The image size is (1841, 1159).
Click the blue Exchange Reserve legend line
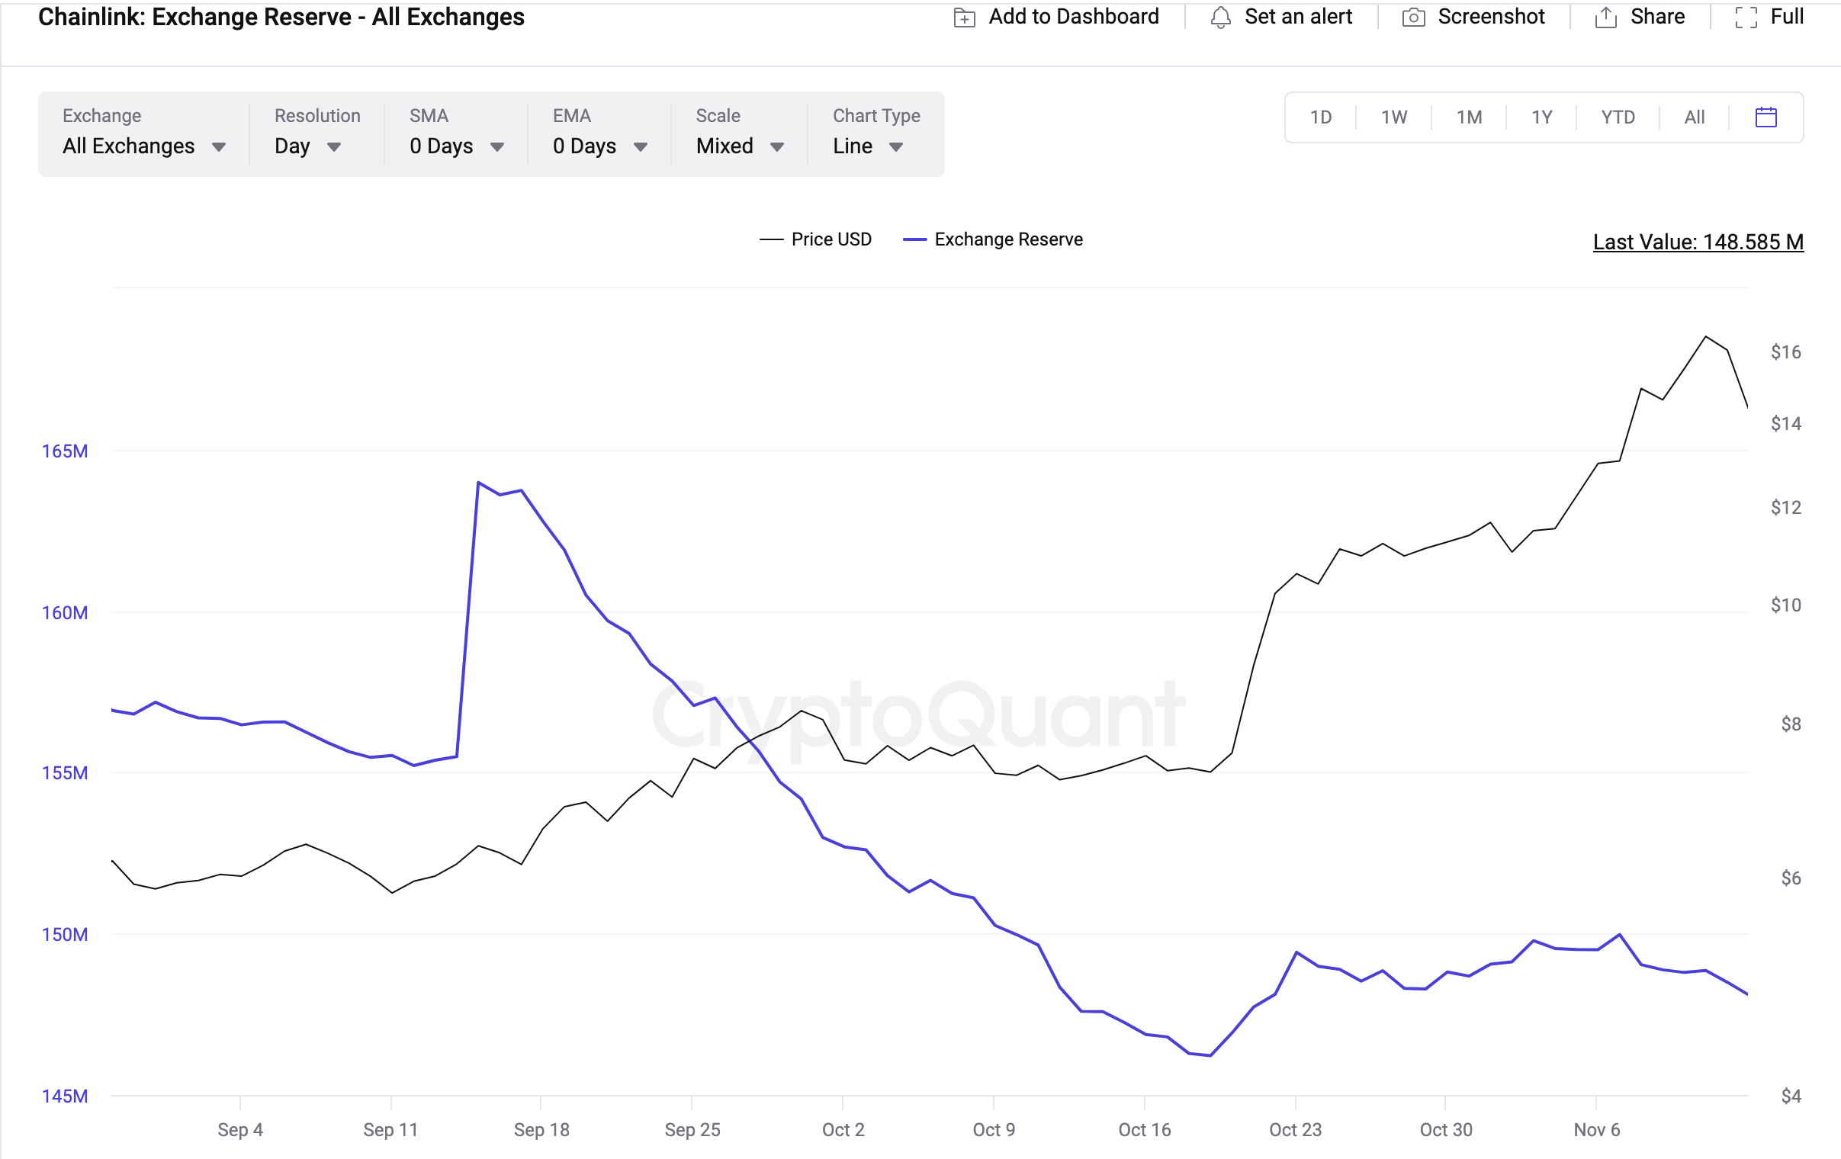pos(914,239)
